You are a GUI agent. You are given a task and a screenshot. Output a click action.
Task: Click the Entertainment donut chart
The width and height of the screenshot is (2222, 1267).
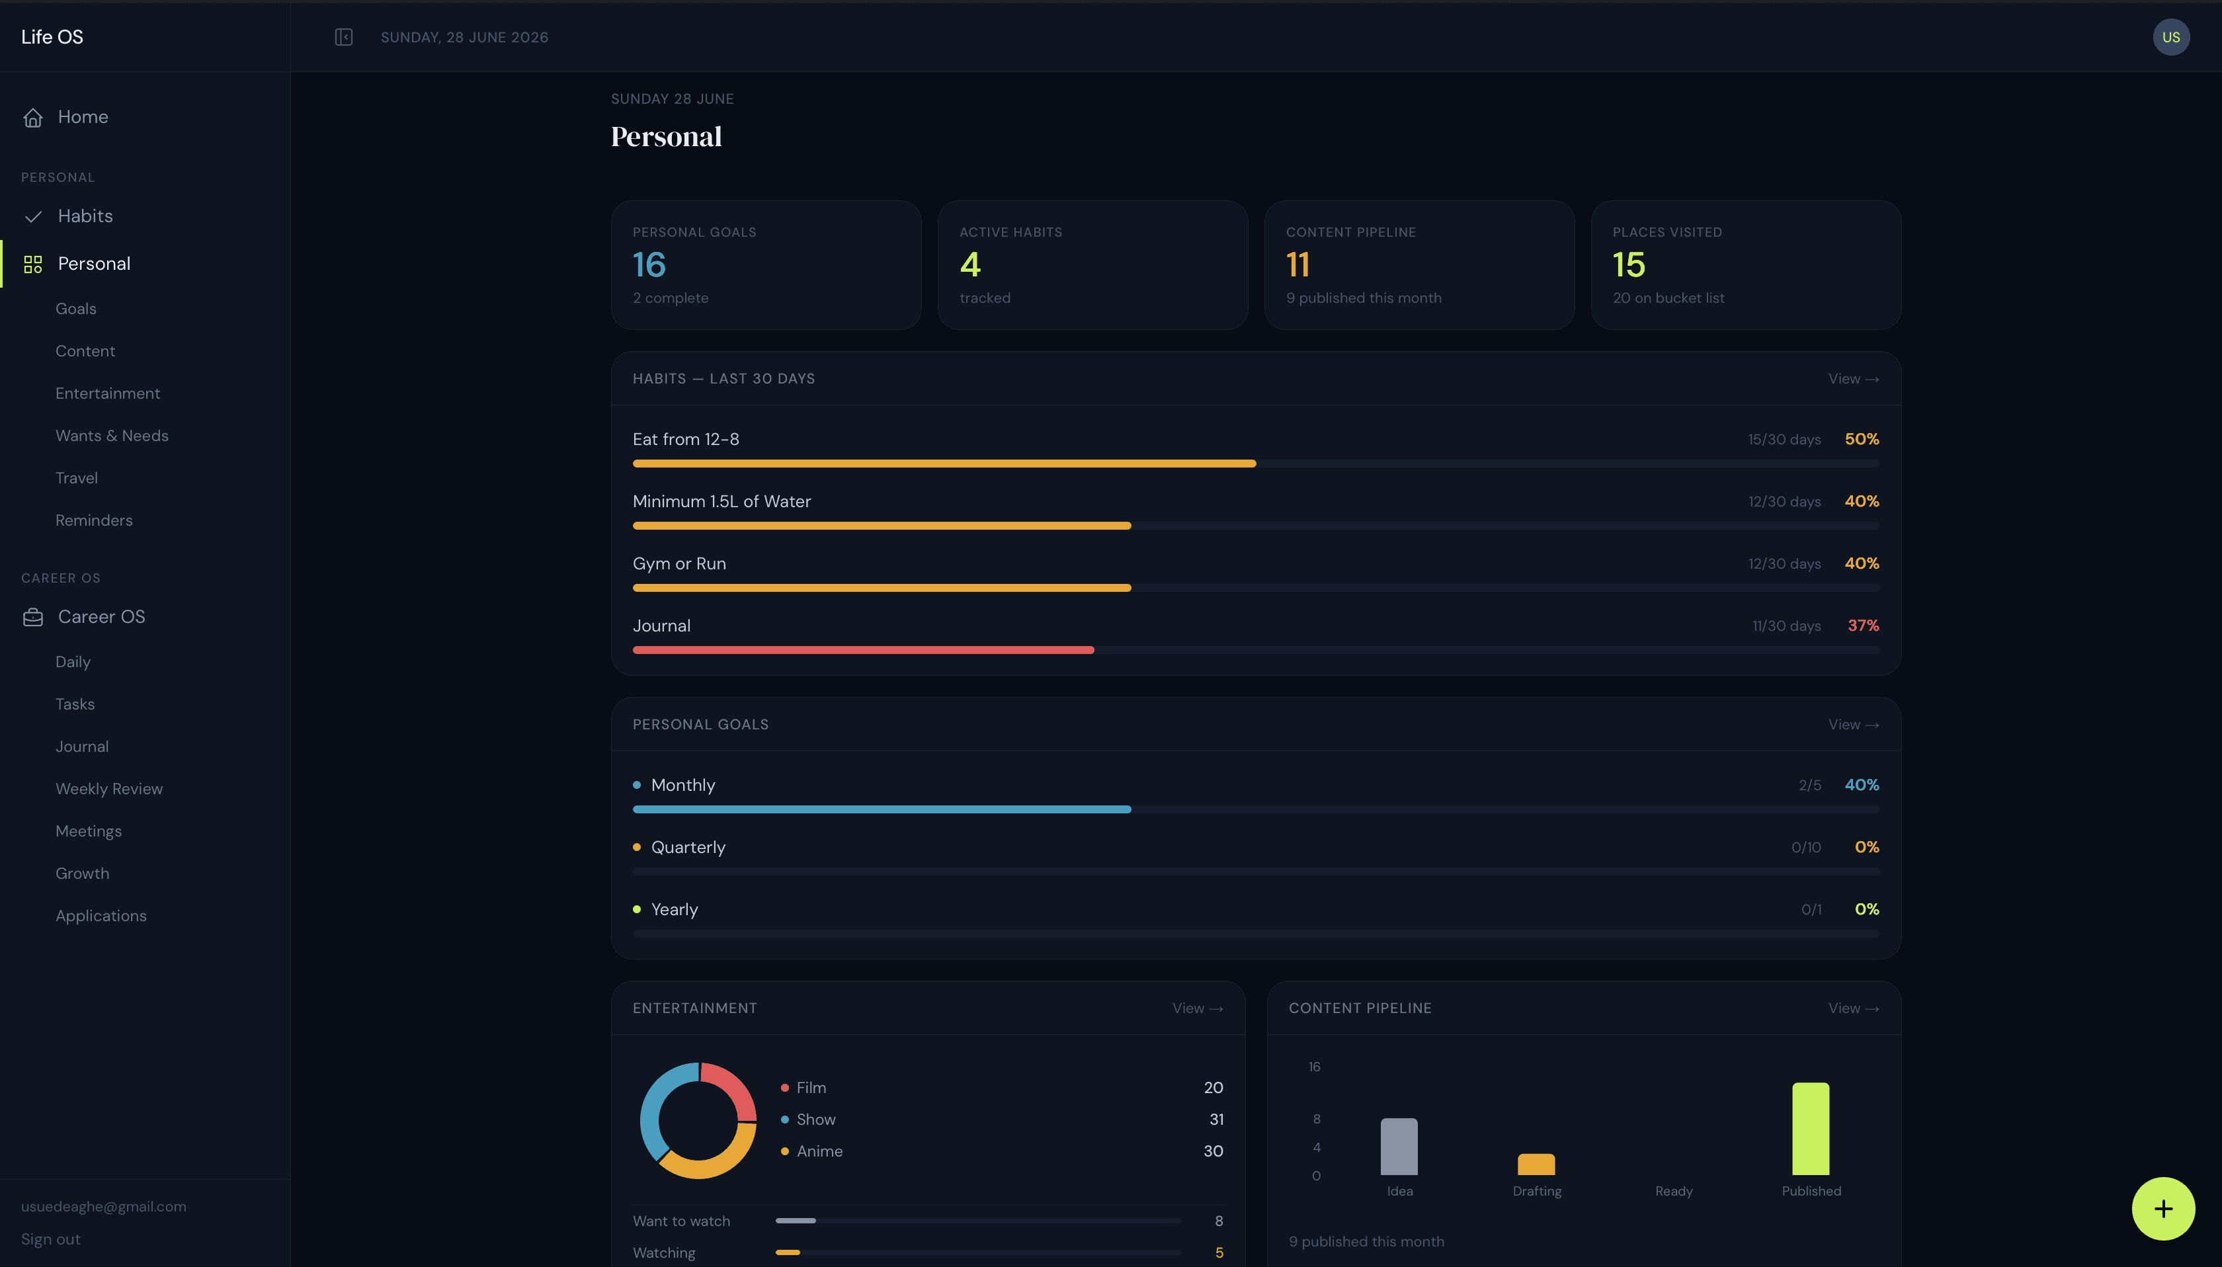[x=698, y=1120]
